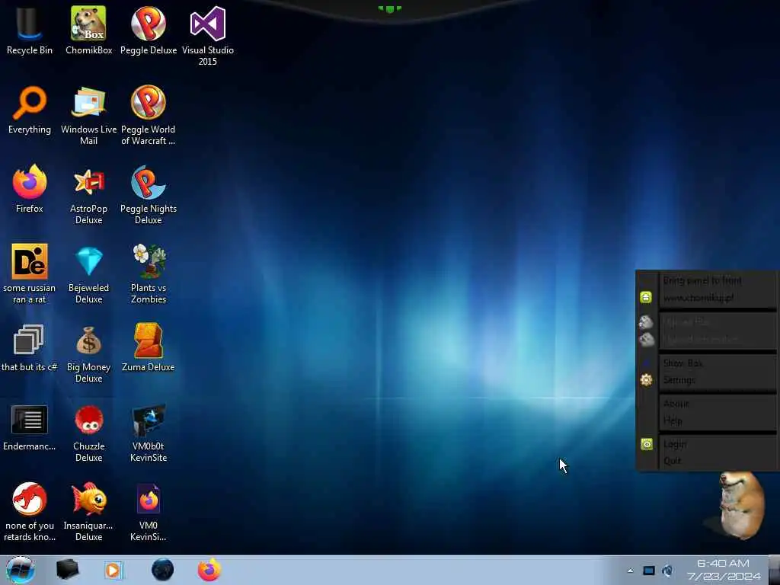This screenshot has width=780, height=585.
Task: Show hidden system tray icons arrow
Action: 630,571
